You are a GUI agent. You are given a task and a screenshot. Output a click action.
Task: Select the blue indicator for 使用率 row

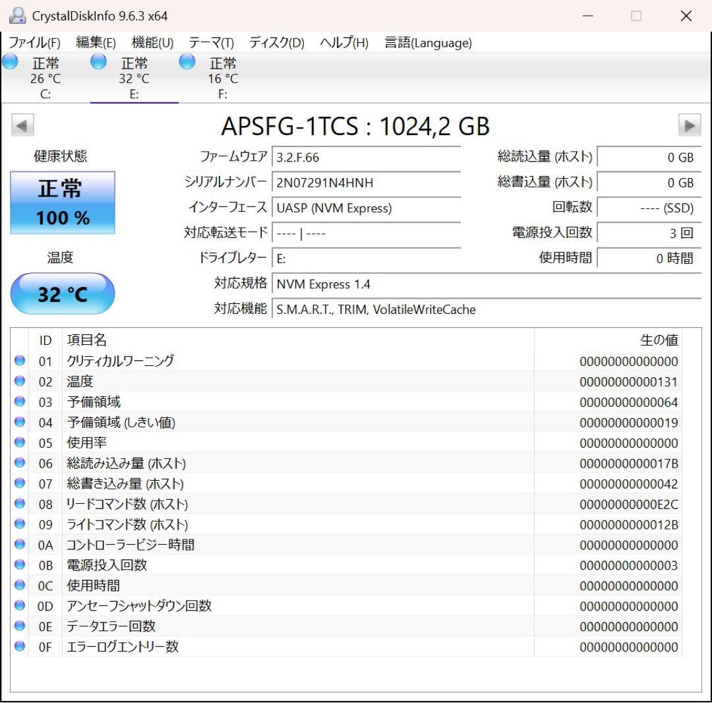20,442
